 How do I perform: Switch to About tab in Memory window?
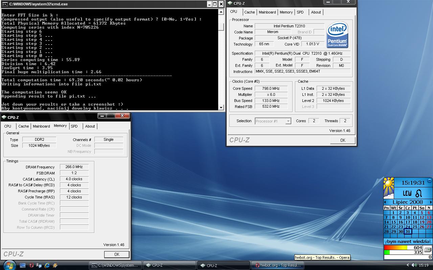(90, 126)
